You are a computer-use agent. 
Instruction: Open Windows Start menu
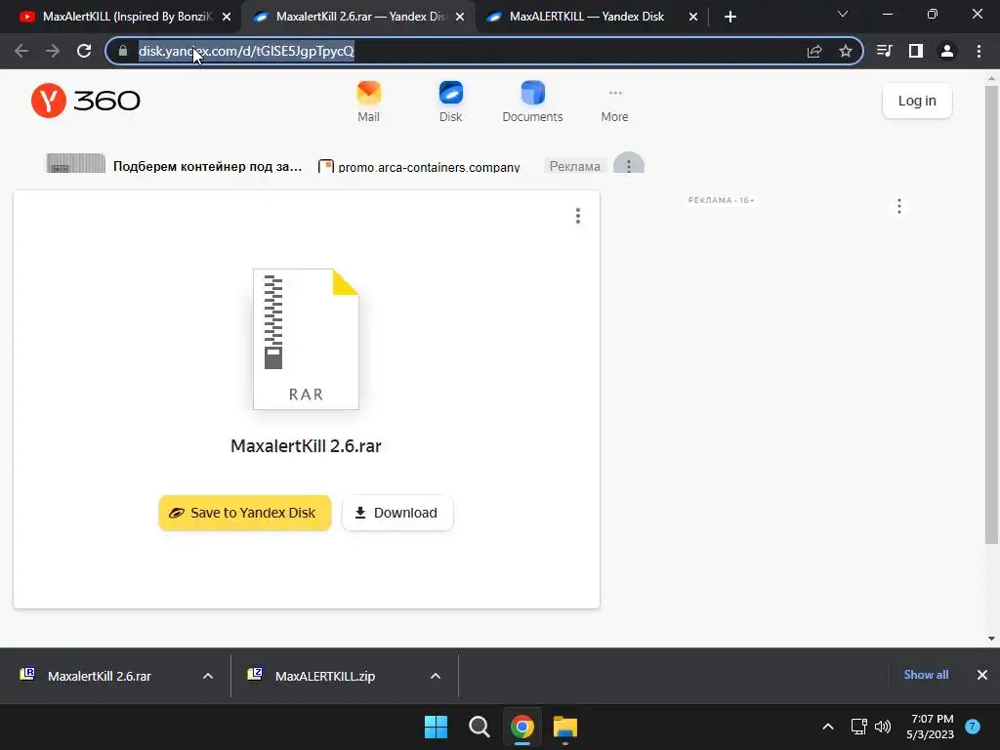(x=437, y=727)
